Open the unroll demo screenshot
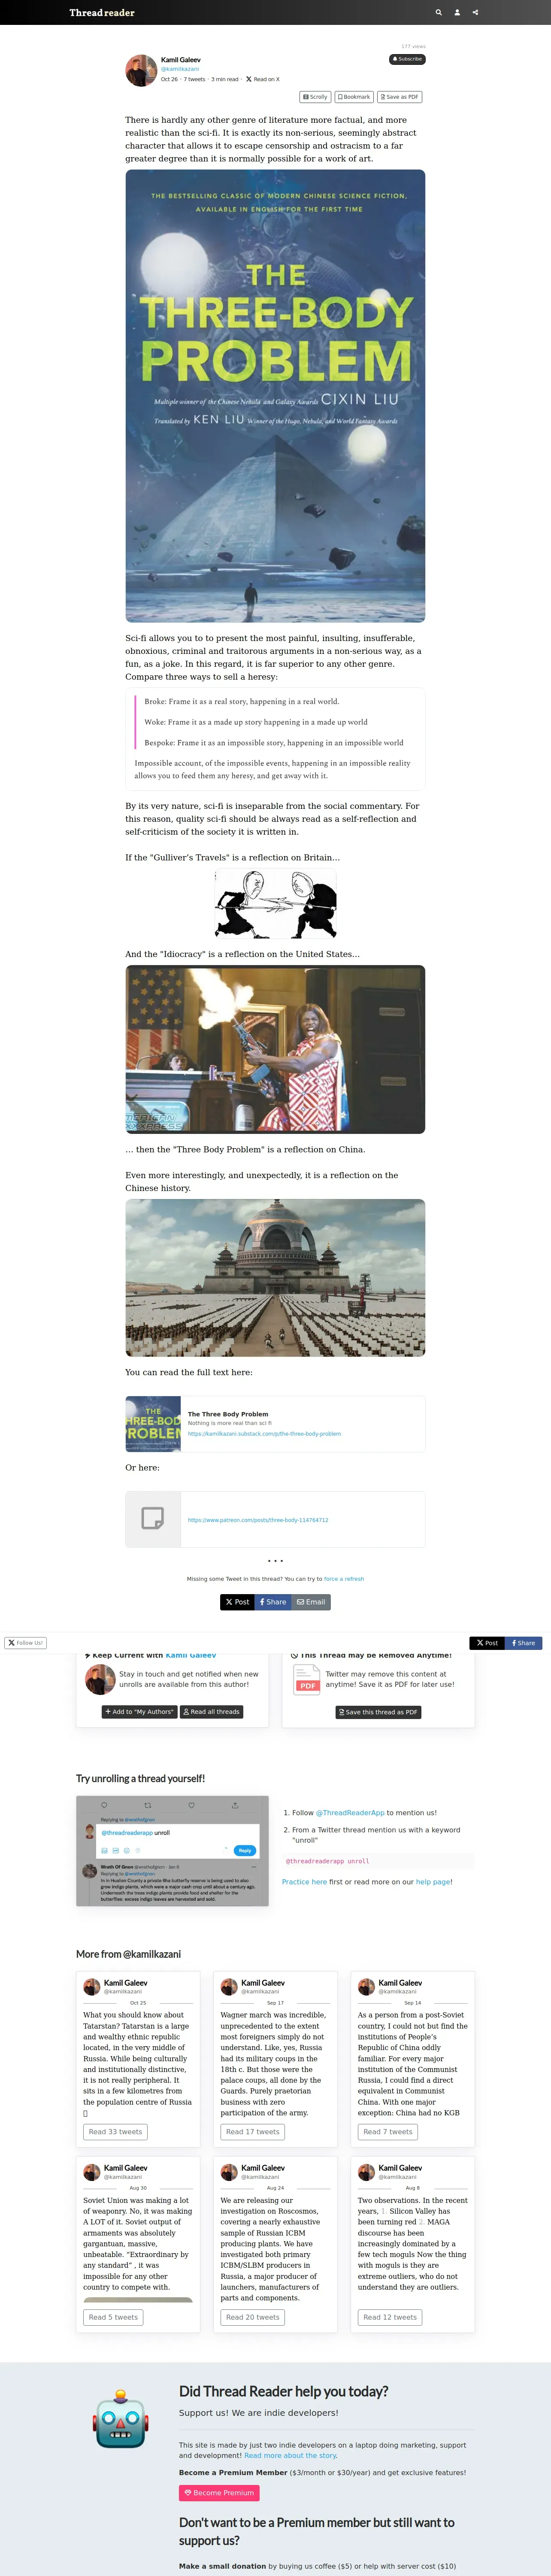 coord(172,1851)
